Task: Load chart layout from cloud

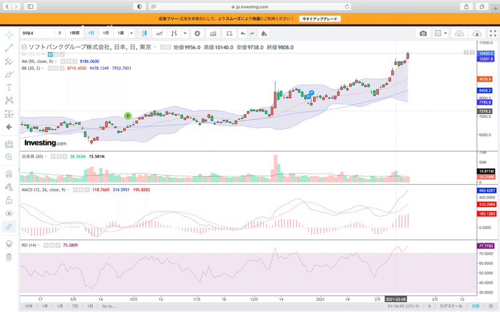Action: 459,33
